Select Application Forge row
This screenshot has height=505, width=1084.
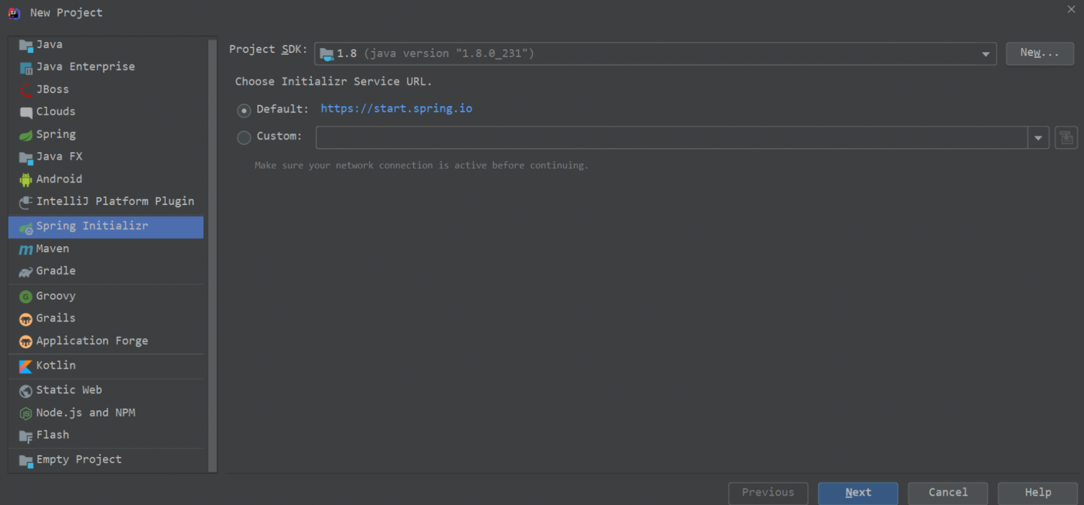click(106, 341)
